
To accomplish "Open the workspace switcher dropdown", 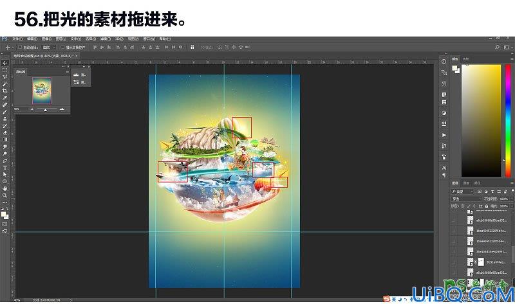I will 507,47.
